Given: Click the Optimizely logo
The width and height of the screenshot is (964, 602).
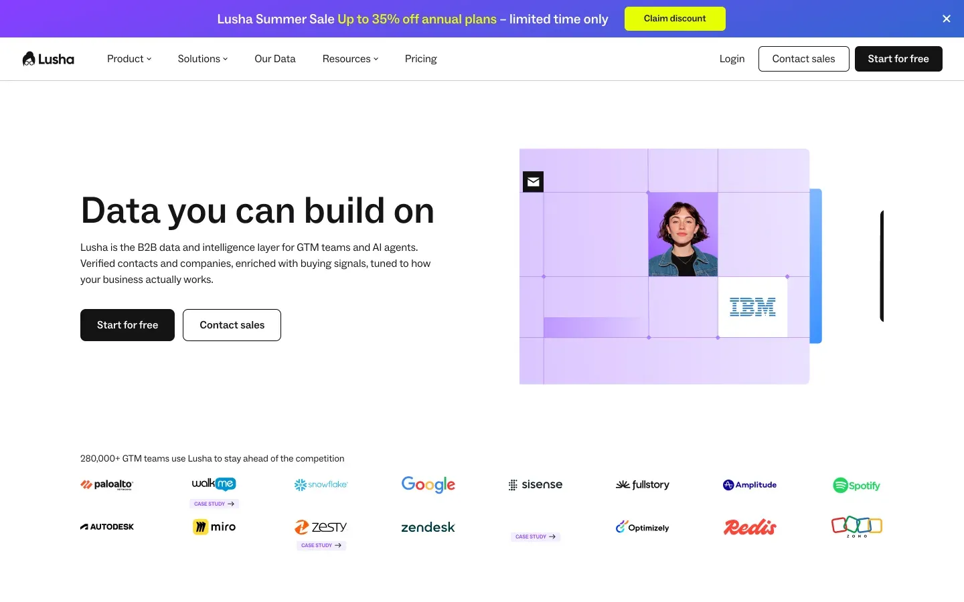Looking at the screenshot, I should click(643, 527).
